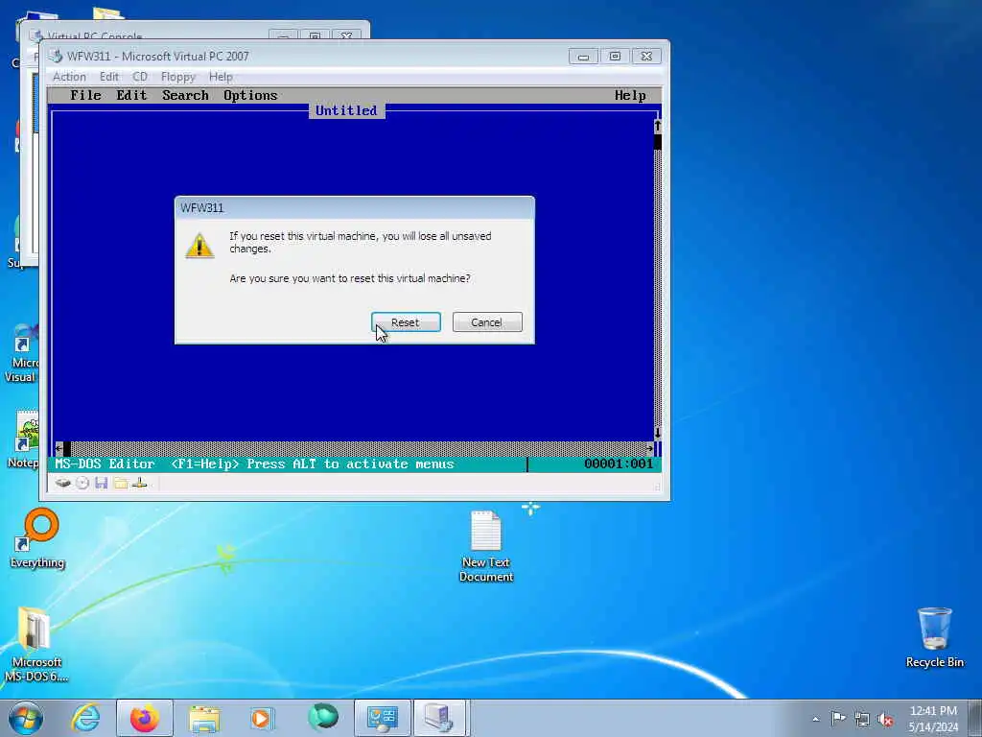The width and height of the screenshot is (982, 737).
Task: Click the Virtual PC title bar icon
Action: tap(57, 56)
